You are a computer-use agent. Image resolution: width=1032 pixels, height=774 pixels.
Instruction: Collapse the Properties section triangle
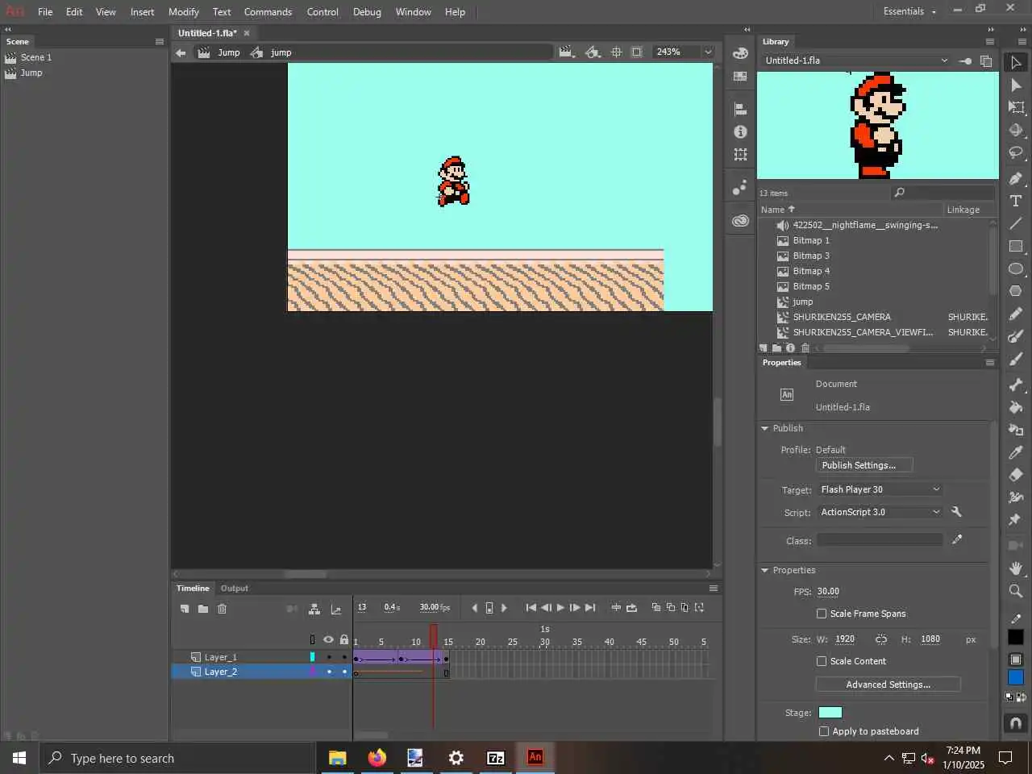764,570
